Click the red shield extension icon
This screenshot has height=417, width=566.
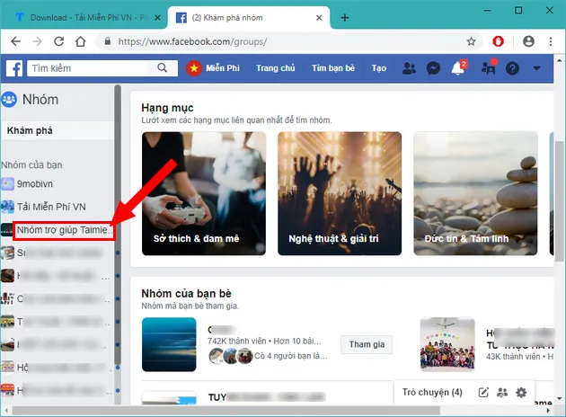point(498,41)
